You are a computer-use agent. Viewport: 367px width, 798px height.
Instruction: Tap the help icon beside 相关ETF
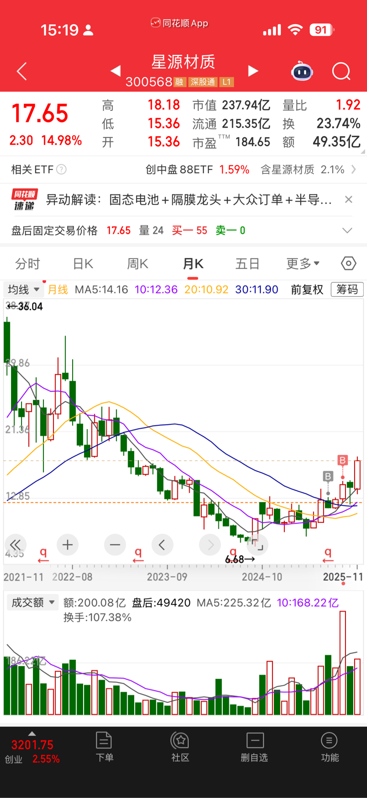61,170
